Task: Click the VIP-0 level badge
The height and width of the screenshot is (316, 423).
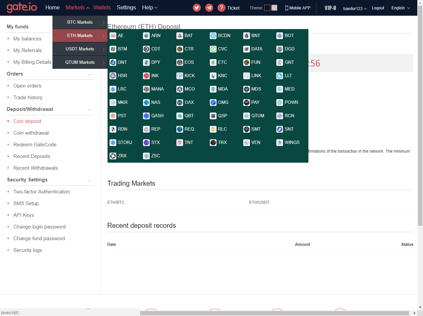Action: 330,8
